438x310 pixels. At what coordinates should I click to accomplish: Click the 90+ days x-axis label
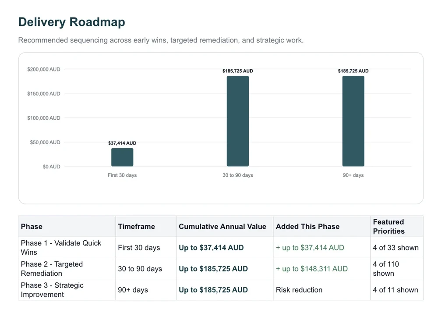point(353,175)
